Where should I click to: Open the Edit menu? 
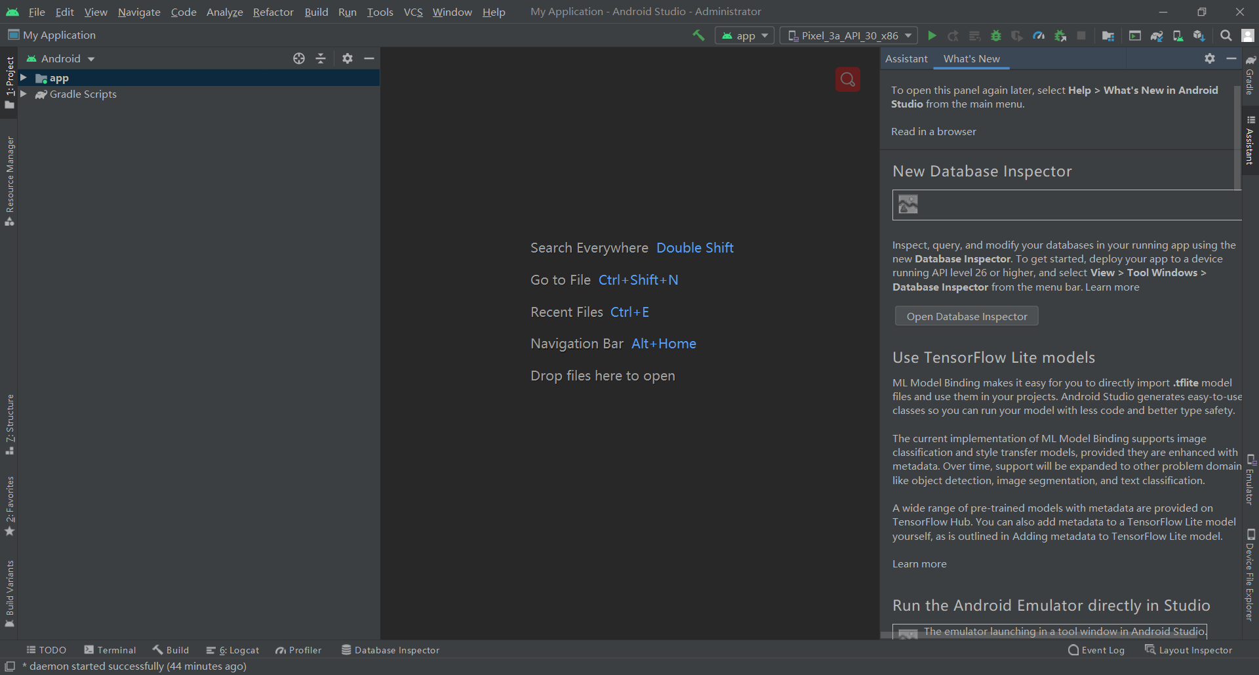coord(64,12)
